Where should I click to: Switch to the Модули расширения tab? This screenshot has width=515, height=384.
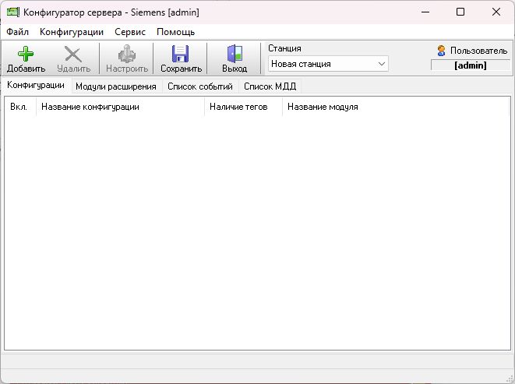(x=115, y=86)
